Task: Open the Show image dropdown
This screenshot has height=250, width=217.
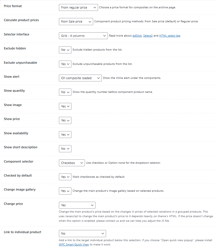Action: pos(65,106)
